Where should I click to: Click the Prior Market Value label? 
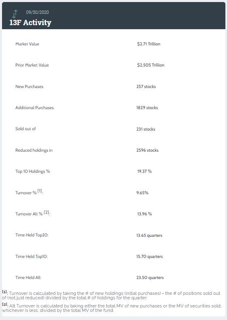32,65
